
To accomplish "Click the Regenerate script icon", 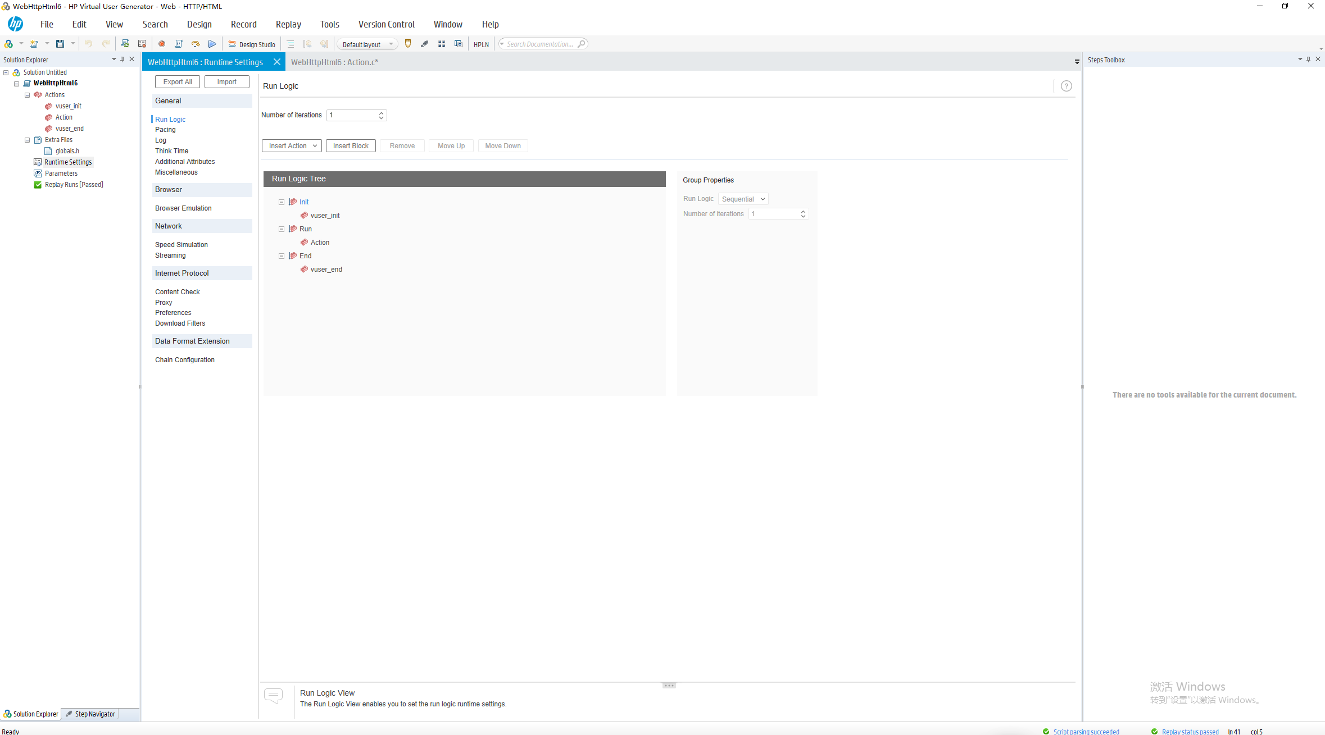I will click(125, 44).
